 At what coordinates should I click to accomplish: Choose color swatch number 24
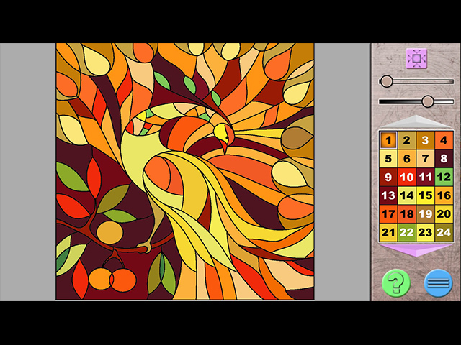444,232
